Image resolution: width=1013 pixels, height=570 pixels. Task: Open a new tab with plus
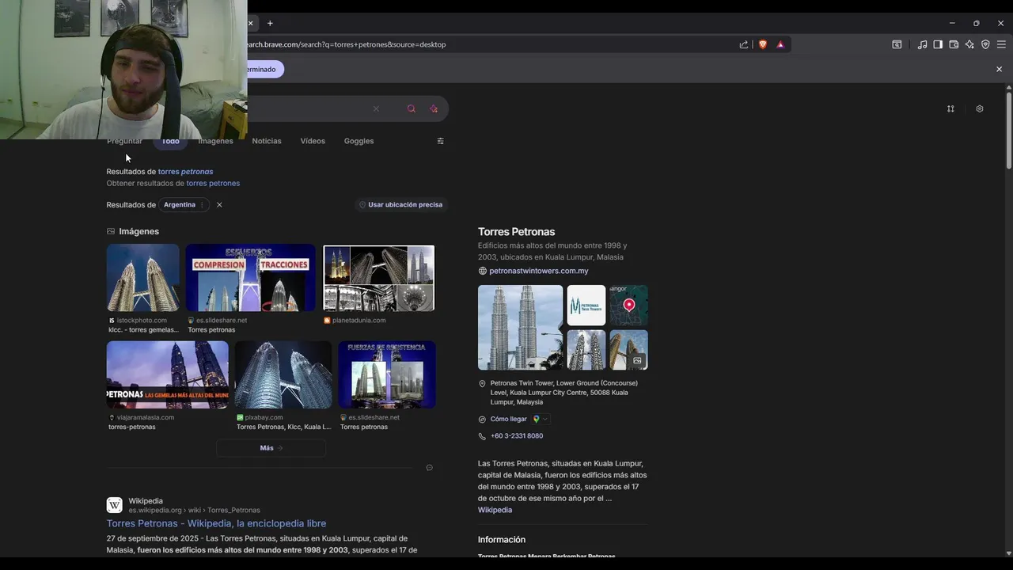coord(270,23)
